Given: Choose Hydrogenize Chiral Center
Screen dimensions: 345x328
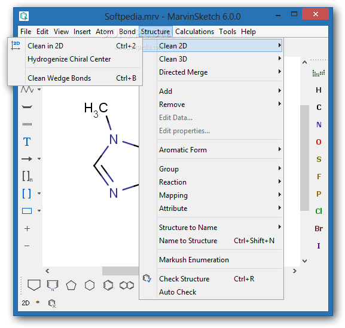Looking at the screenshot, I should (75, 59).
